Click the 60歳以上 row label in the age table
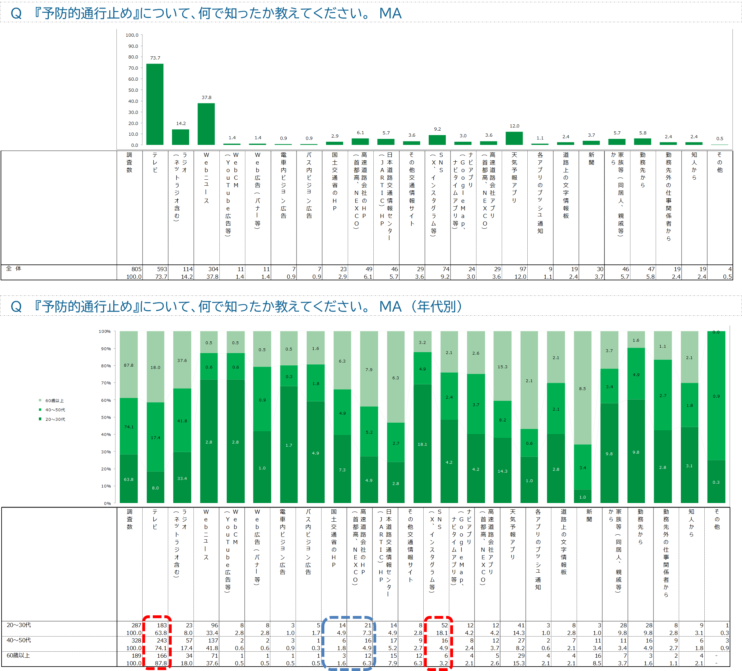This screenshot has width=742, height=671. (18, 655)
